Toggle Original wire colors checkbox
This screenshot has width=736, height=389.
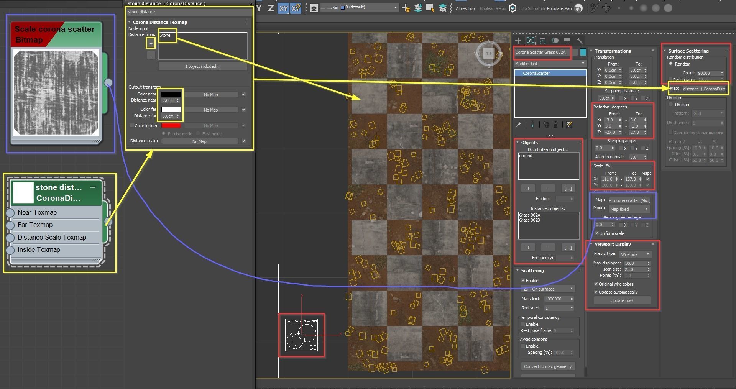[596, 284]
